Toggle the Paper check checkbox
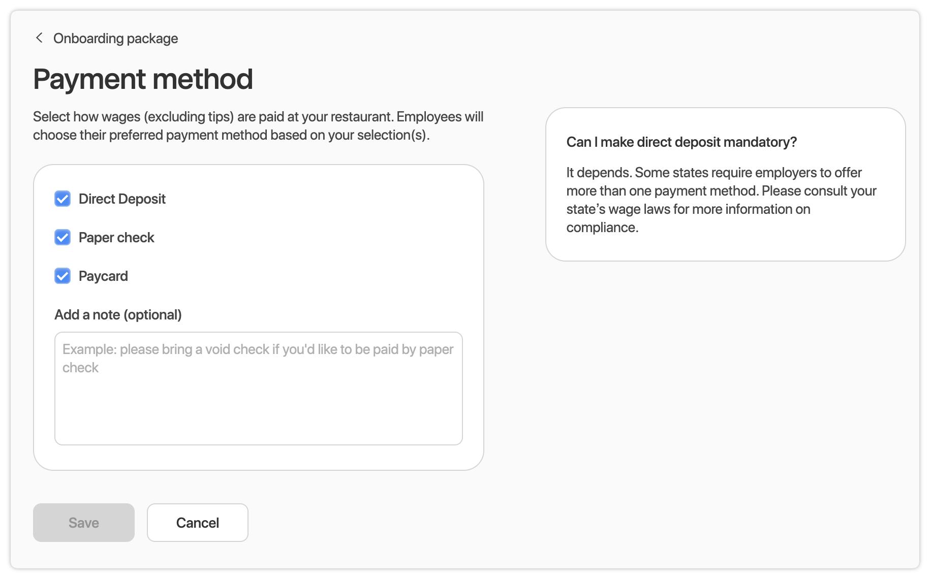930x579 pixels. coord(63,238)
